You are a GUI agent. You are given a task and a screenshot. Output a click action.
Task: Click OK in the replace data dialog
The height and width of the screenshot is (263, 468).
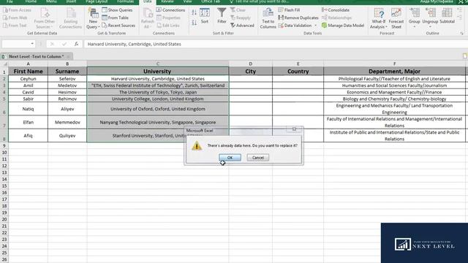(230, 158)
